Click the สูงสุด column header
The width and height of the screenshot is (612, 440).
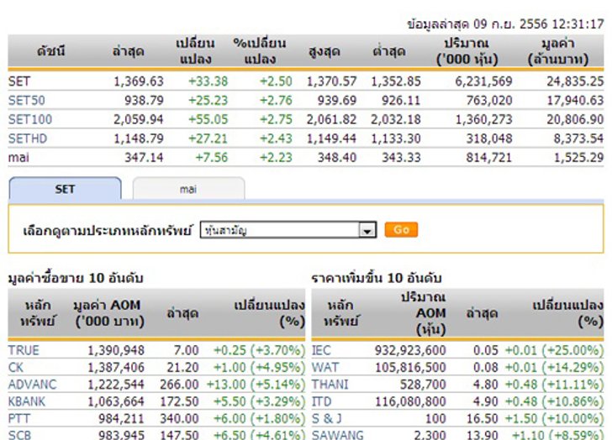324,51
